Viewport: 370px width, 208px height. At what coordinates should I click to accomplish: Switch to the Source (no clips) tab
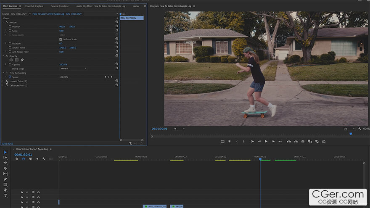60,6
